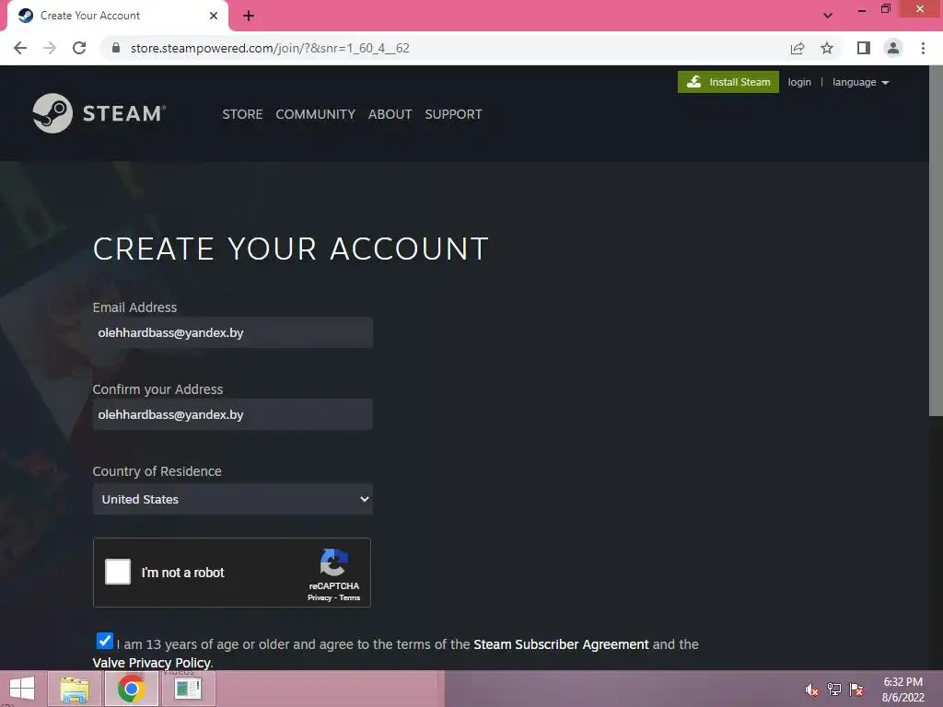
Task: Click the reCAPTCHA Terms link
Action: pos(349,597)
